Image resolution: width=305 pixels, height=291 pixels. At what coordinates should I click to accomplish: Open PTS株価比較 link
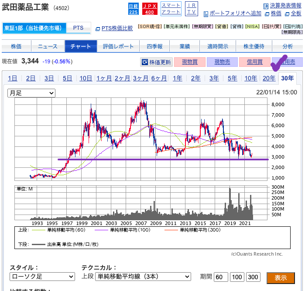tap(117, 28)
